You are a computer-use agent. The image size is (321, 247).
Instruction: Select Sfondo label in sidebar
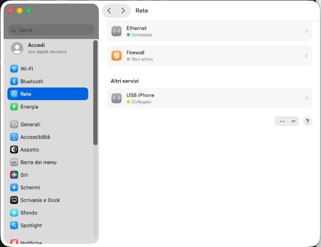(x=29, y=213)
